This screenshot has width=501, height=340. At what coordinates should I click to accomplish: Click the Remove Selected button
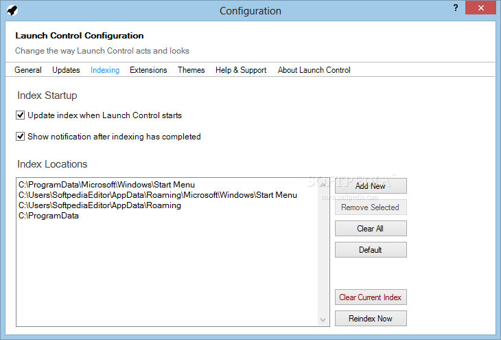click(371, 207)
